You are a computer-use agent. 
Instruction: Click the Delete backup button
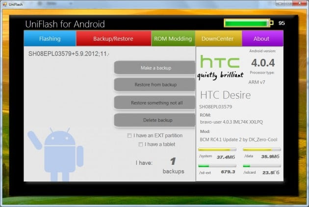[x=154, y=120]
